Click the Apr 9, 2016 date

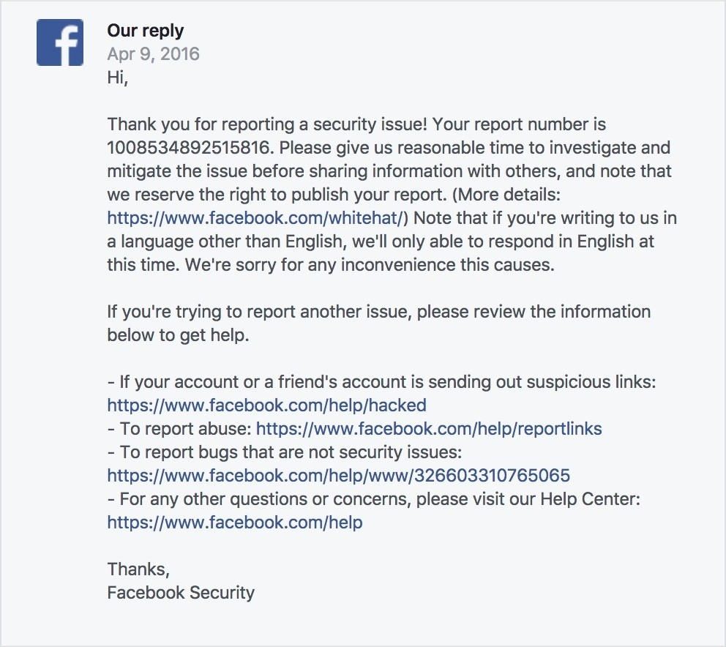153,54
